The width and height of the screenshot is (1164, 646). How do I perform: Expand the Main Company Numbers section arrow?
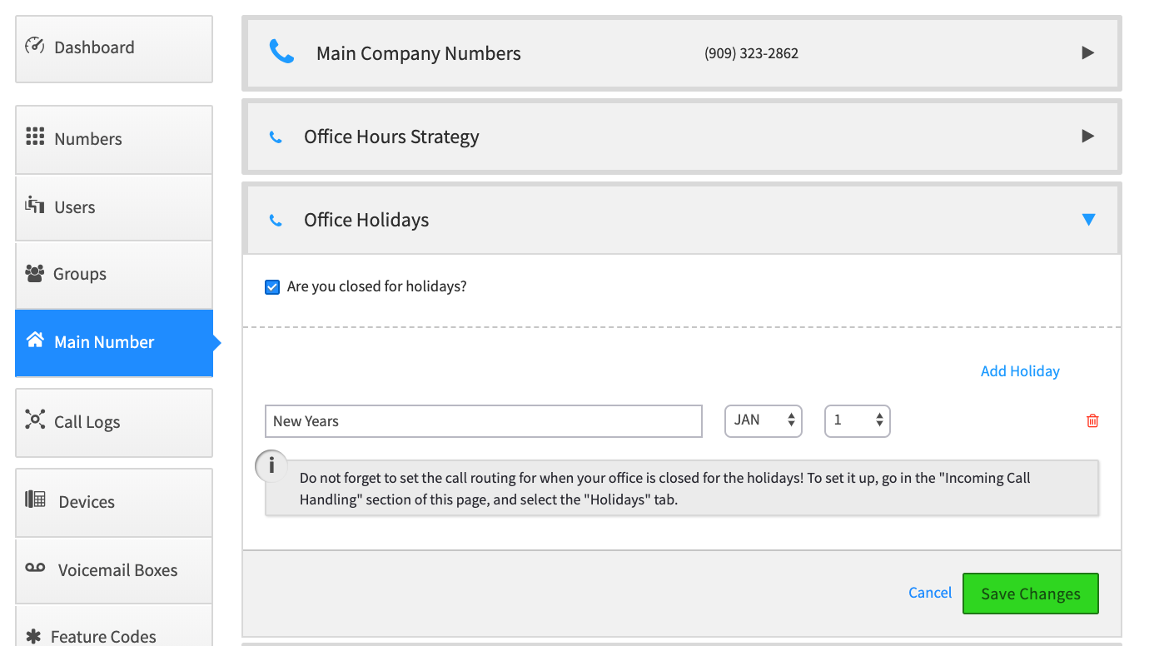click(1087, 53)
